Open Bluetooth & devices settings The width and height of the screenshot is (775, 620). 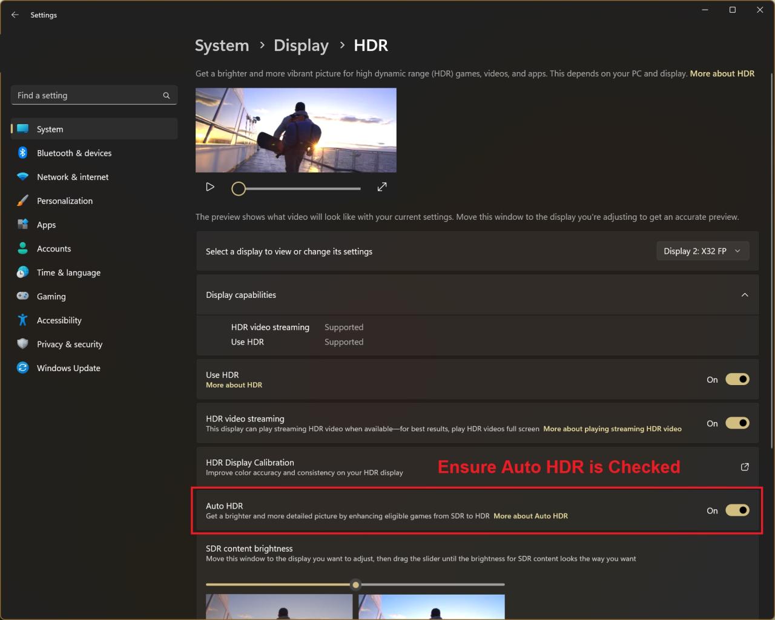pos(74,153)
